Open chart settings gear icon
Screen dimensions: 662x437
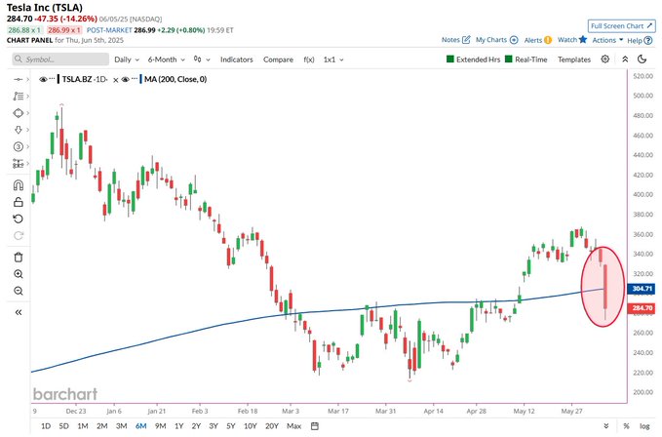(x=605, y=60)
